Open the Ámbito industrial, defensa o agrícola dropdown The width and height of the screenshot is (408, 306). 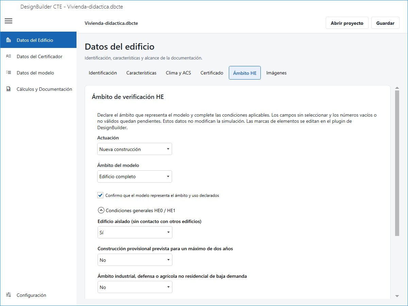coord(135,287)
